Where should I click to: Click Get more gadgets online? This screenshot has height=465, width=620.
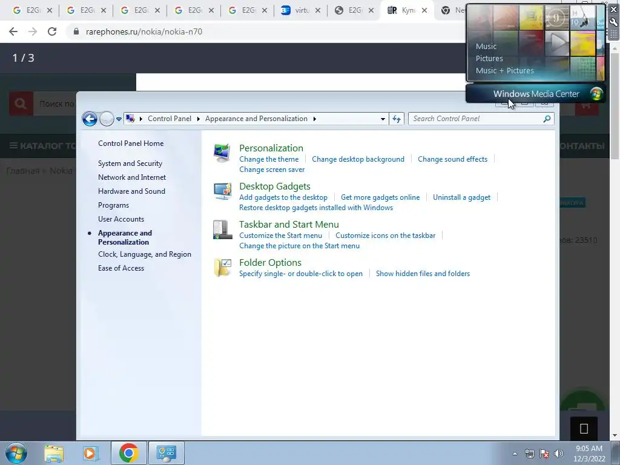[380, 197]
